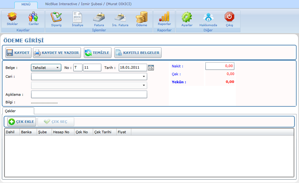Image resolution: width=299 pixels, height=183 pixels.
Task: Open Ayarlar settings gear icon
Action: [x=187, y=17]
